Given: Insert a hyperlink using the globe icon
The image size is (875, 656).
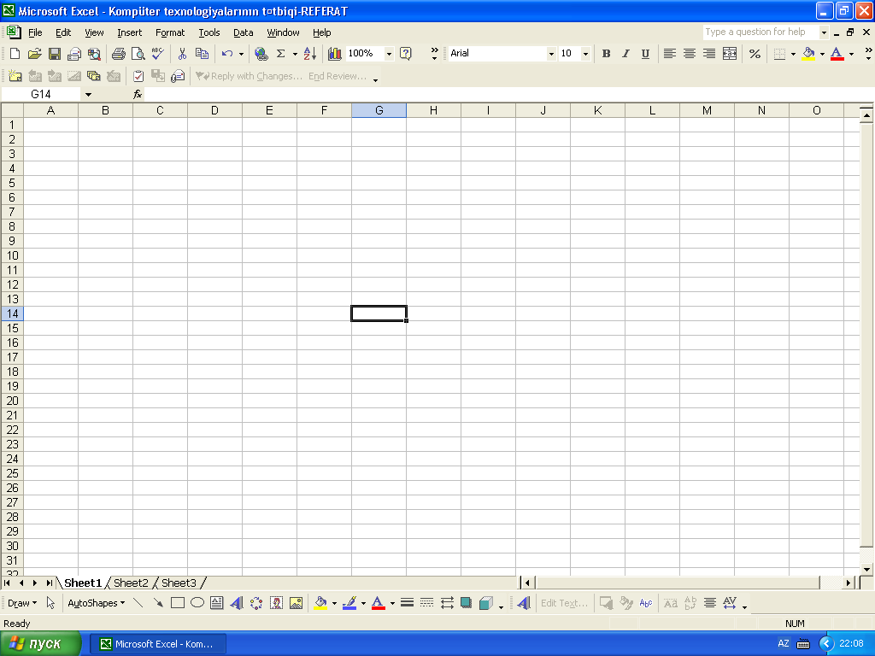Looking at the screenshot, I should click(x=261, y=54).
